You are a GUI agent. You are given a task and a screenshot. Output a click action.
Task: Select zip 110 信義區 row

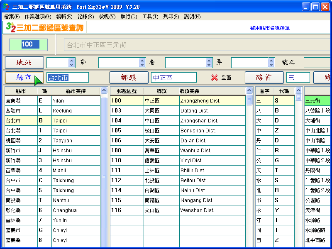coord(178,160)
